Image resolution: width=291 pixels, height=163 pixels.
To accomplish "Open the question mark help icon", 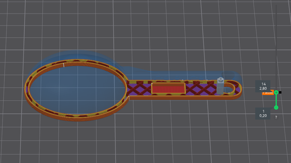I will pyautogui.click(x=276, y=117).
